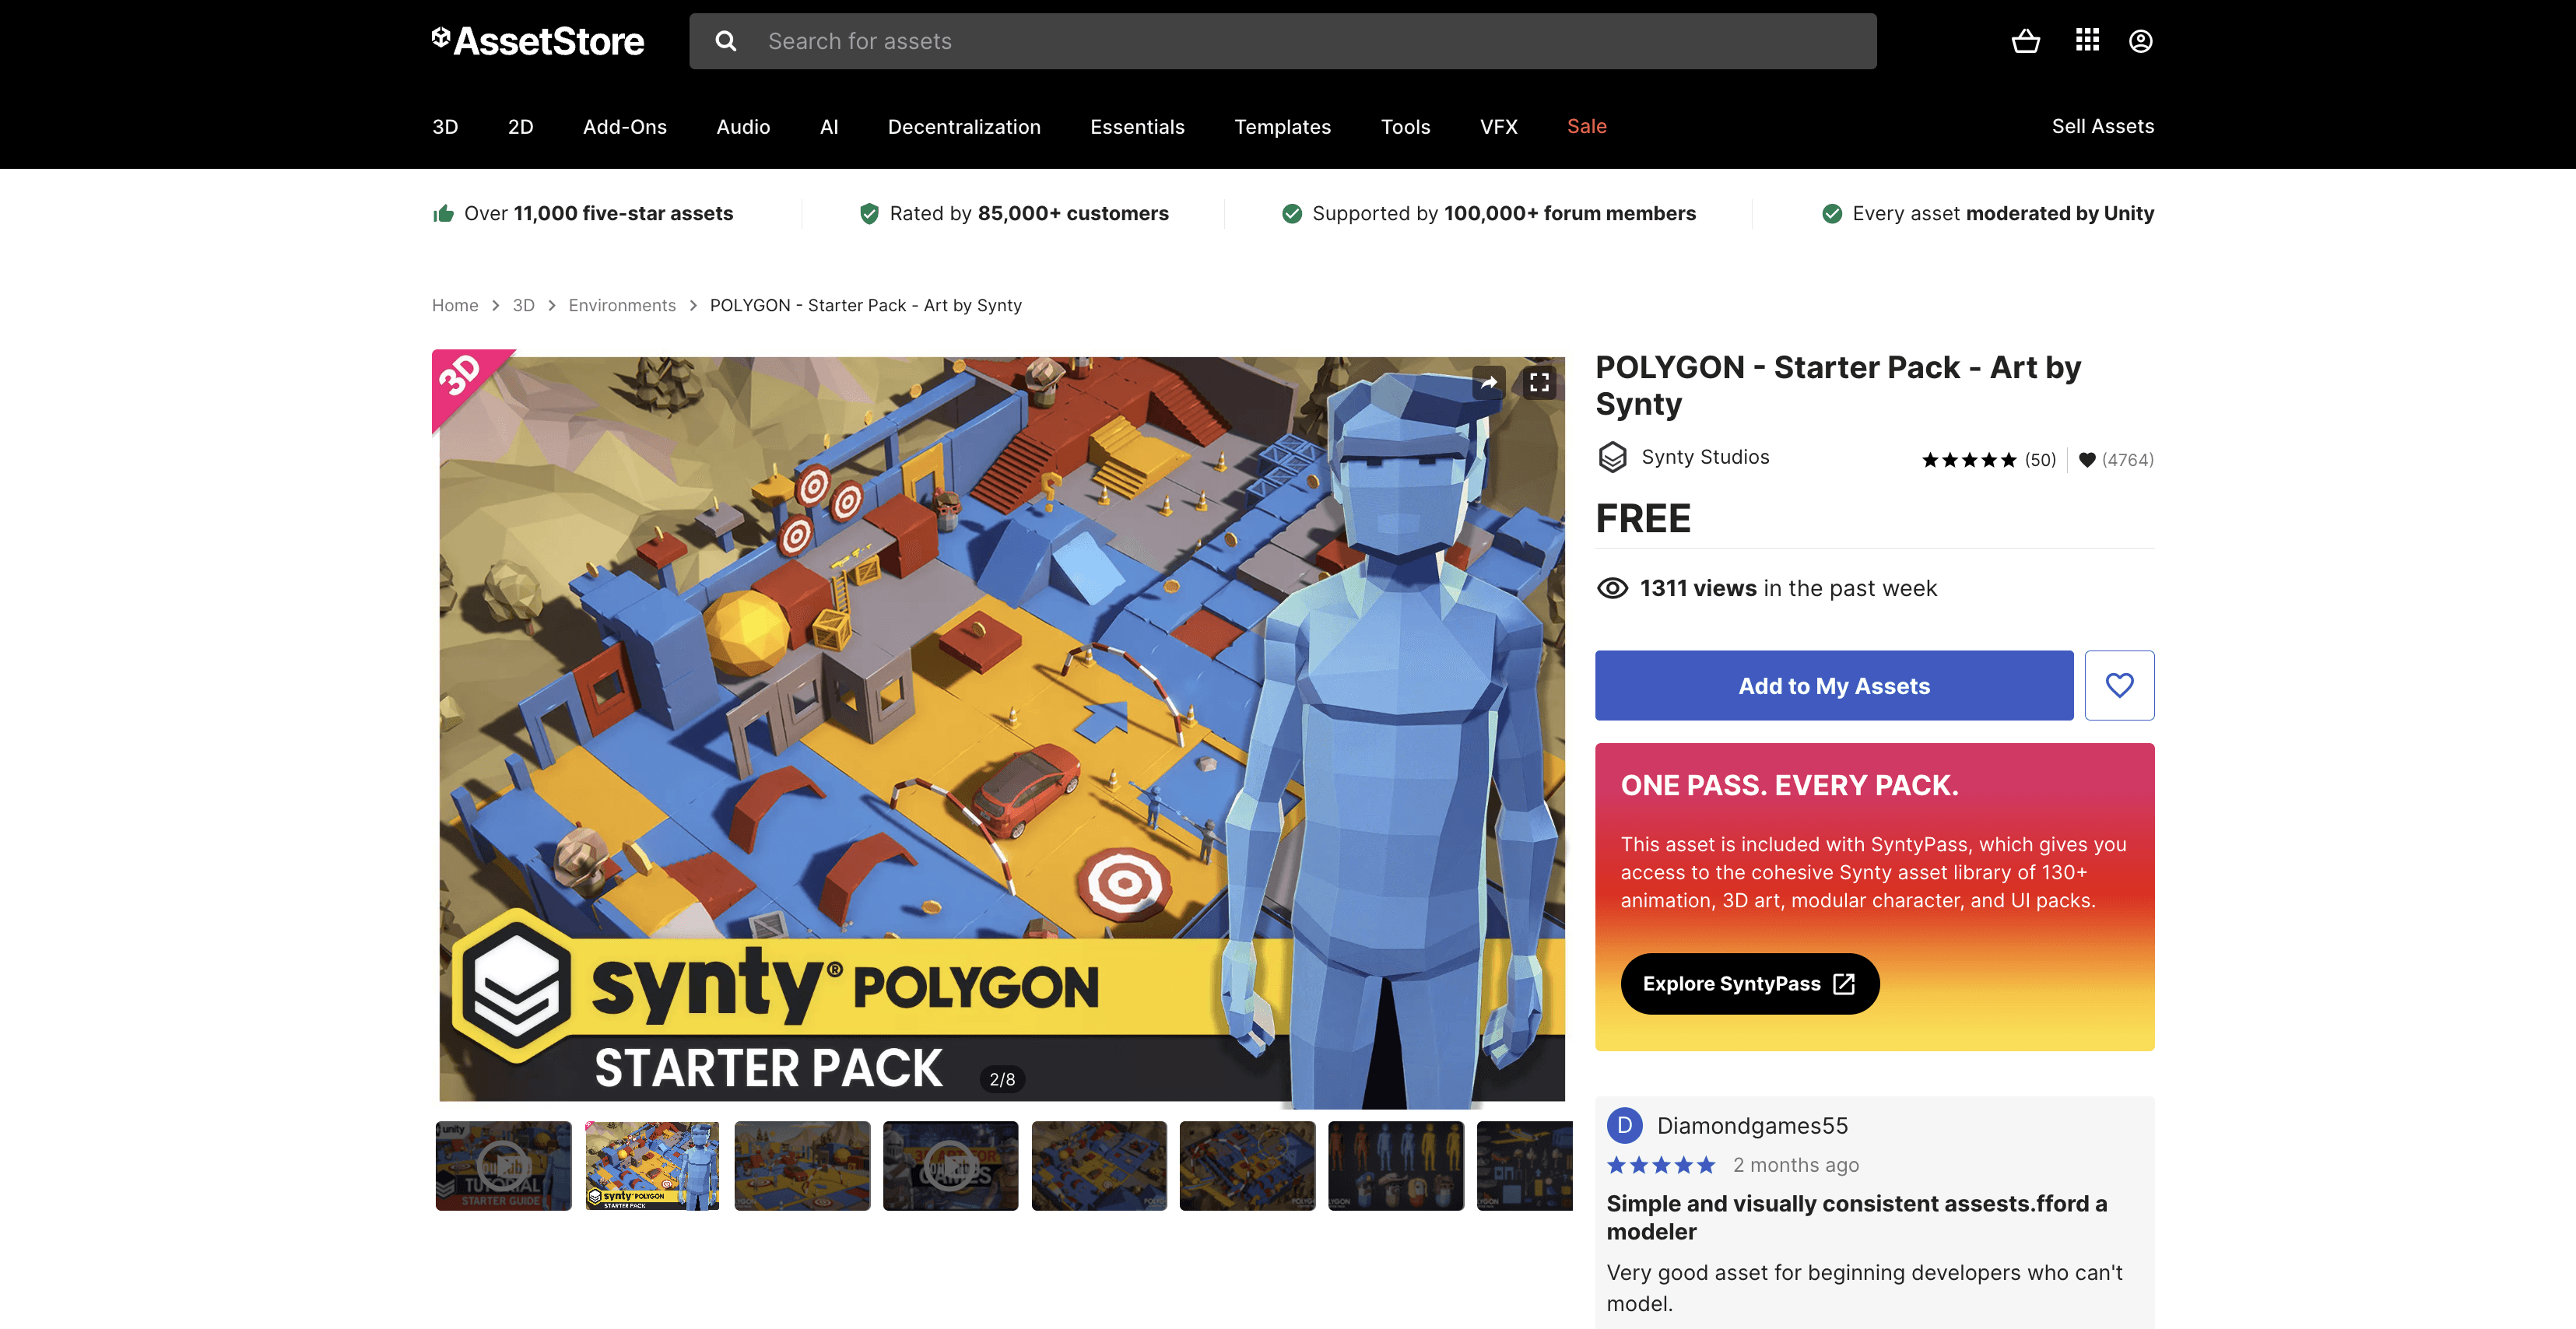Click the pink 3D corner badge
This screenshot has height=1329, width=2576.
pyautogui.click(x=462, y=379)
